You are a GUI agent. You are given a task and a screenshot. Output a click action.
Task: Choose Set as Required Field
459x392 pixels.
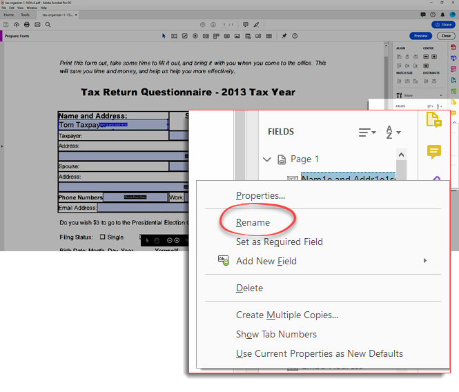click(280, 242)
